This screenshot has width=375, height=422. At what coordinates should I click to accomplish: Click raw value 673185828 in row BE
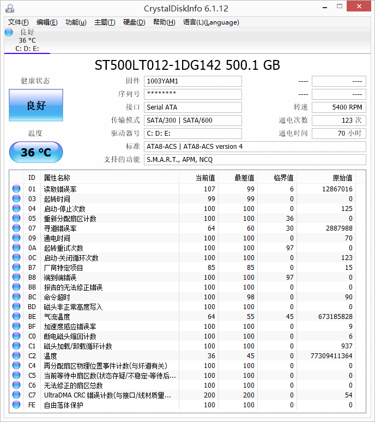click(x=335, y=316)
